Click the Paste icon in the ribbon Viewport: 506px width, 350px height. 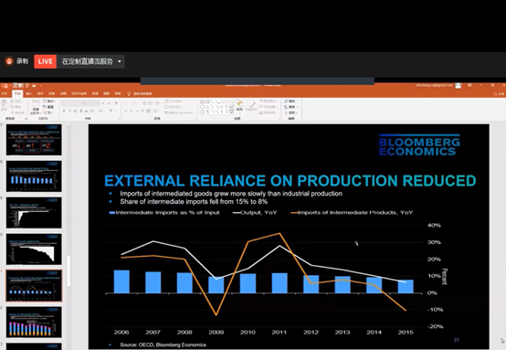(x=5, y=104)
